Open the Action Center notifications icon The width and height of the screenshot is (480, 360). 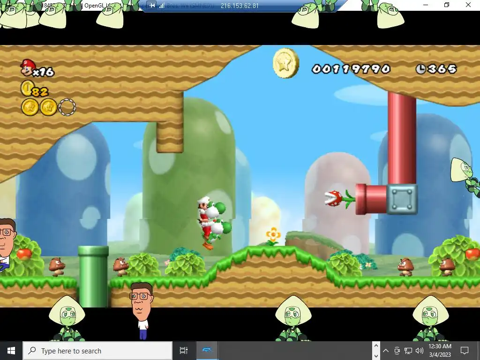[x=465, y=351]
